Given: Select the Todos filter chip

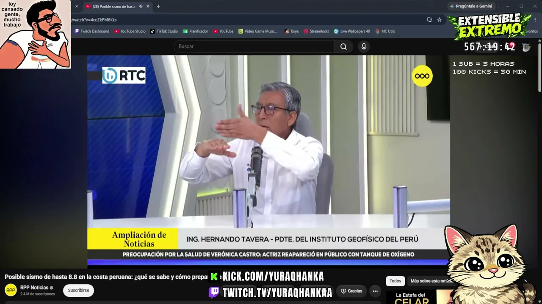Looking at the screenshot, I should [x=395, y=281].
